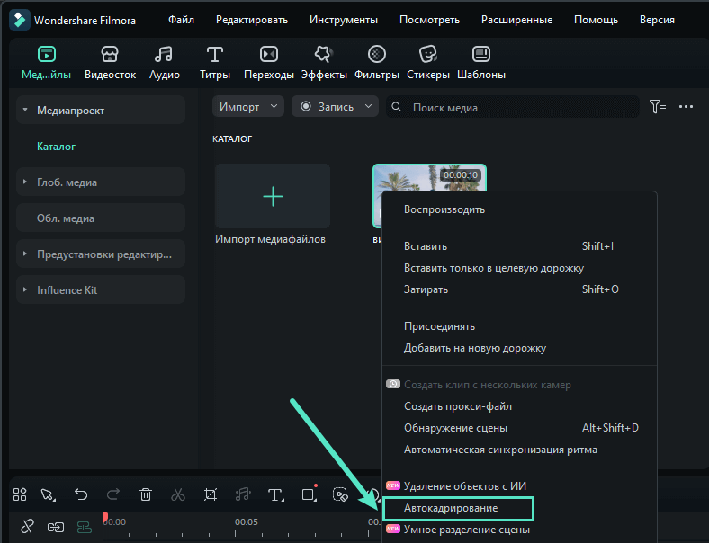Click the Undo arrow icon
709x543 pixels.
[x=81, y=494]
